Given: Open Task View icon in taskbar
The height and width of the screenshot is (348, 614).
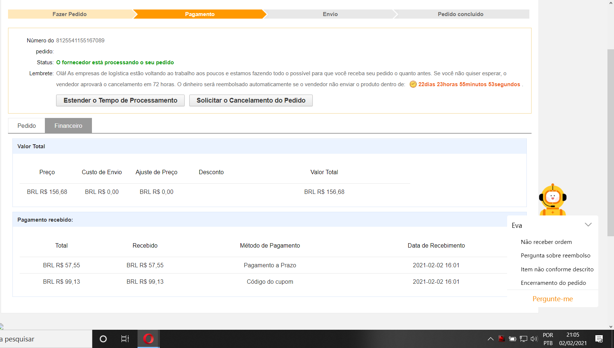Looking at the screenshot, I should pyautogui.click(x=125, y=339).
